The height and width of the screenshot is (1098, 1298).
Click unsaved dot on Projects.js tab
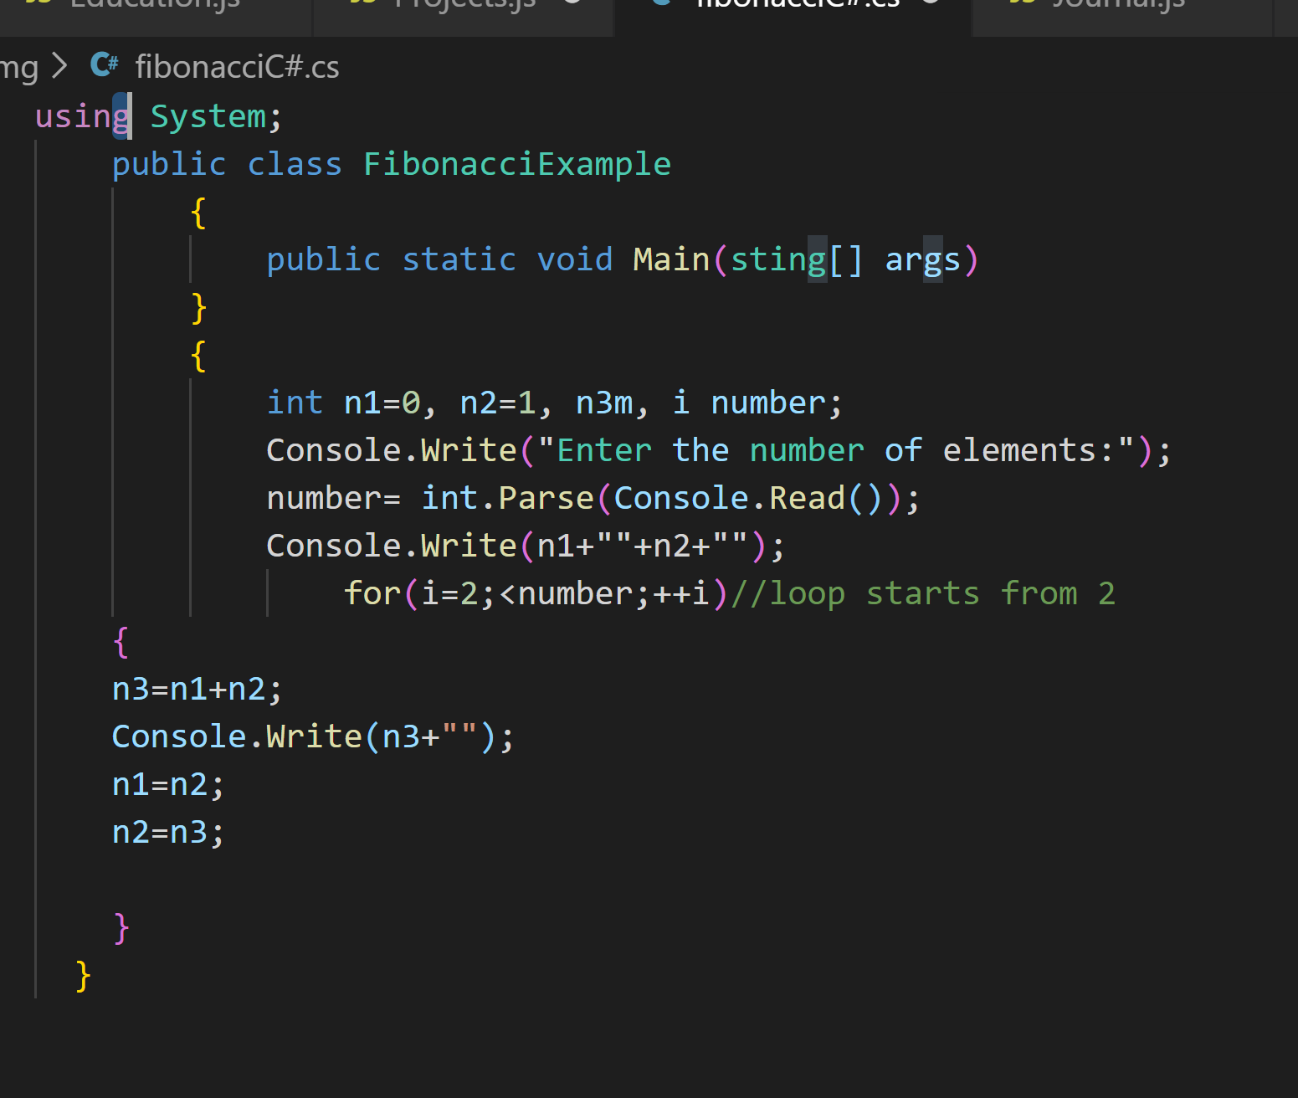click(572, 3)
